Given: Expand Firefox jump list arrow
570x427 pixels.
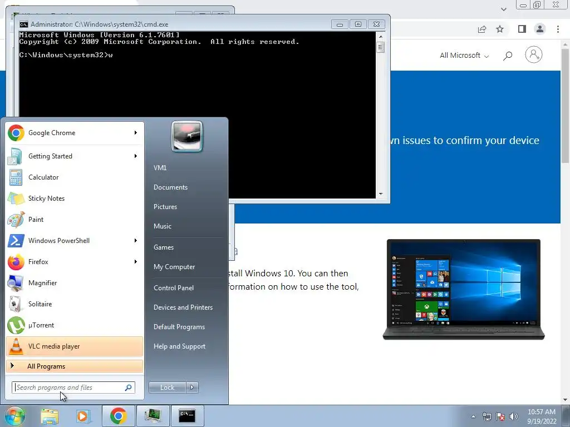Looking at the screenshot, I should point(136,261).
